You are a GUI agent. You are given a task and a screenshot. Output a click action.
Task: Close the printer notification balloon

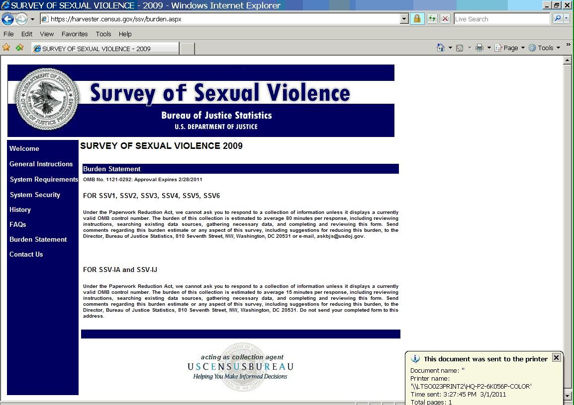[557, 357]
